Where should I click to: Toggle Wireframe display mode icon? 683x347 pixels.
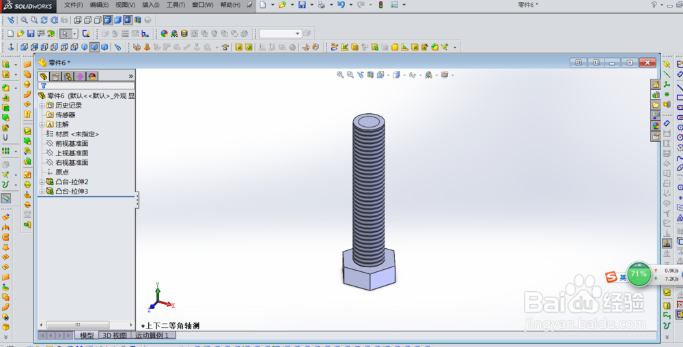[x=78, y=20]
